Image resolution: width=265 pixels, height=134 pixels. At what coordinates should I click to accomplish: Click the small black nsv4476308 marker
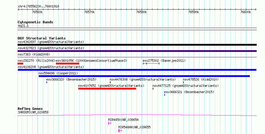point(110,82)
